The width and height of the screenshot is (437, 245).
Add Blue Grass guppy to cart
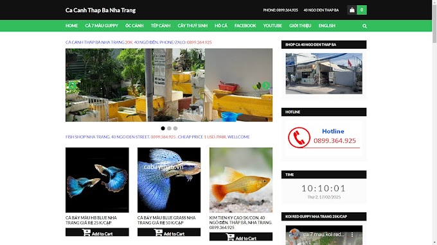(169, 232)
